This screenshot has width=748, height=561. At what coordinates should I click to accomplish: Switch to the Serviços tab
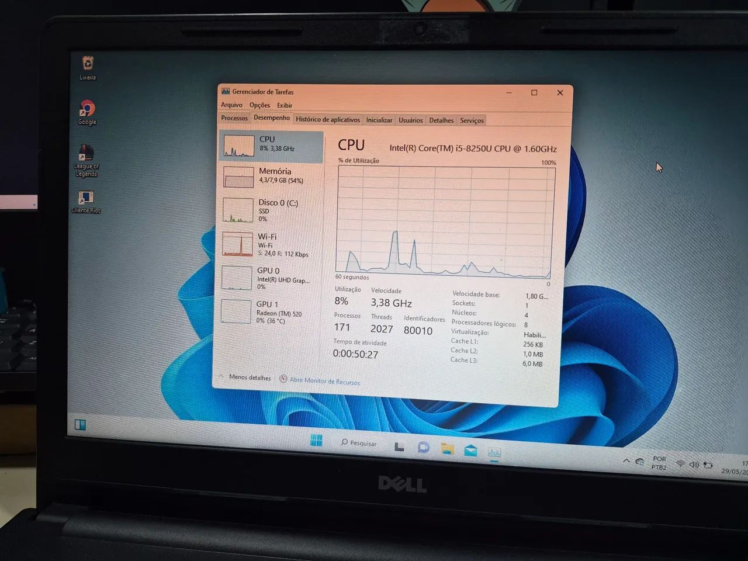[x=471, y=120]
